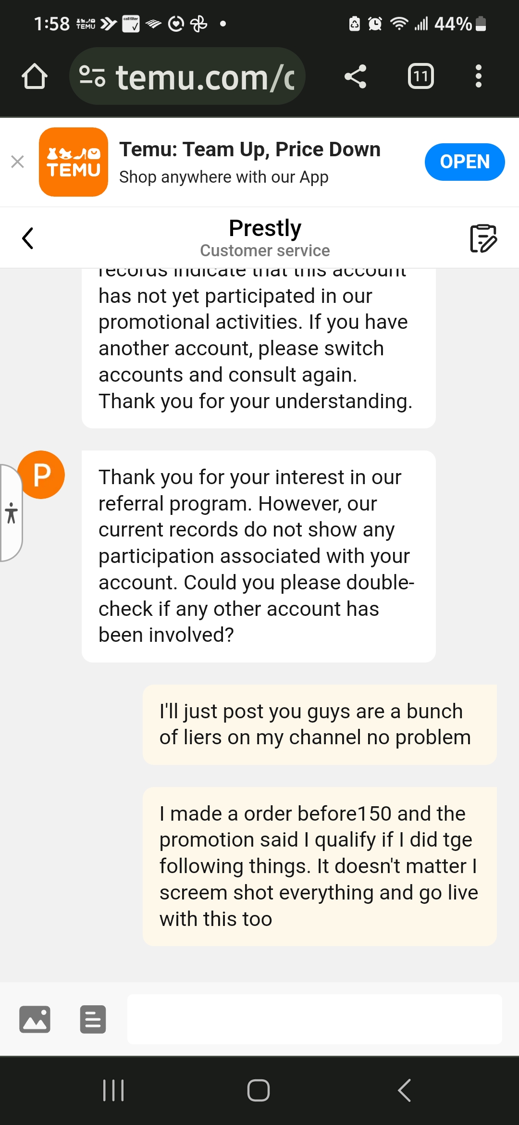Focus the chat message input field
This screenshot has width=519, height=1125.
[315, 1019]
